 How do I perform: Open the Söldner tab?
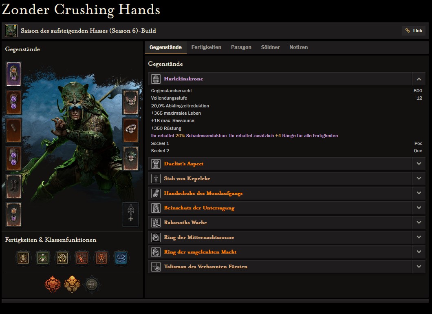(270, 47)
